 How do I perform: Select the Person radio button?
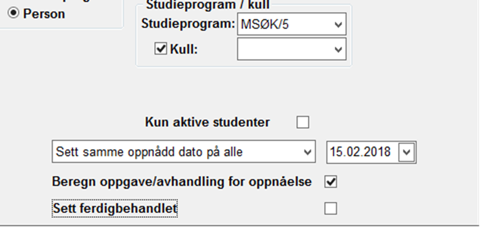tap(14, 13)
